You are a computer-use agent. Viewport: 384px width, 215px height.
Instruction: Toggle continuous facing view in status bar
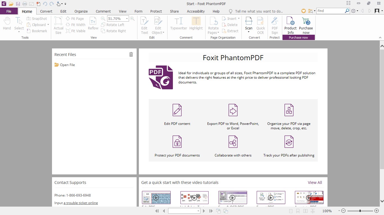(x=313, y=211)
